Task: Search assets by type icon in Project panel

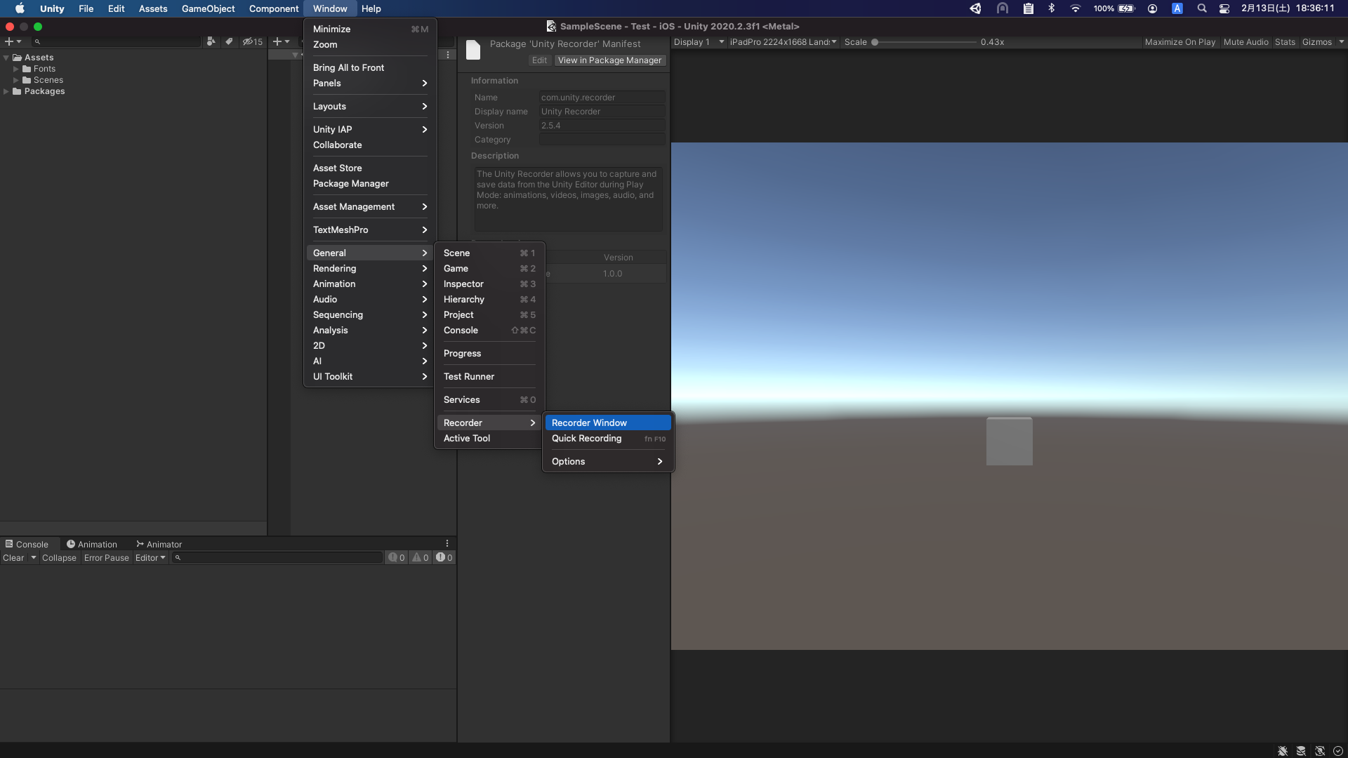Action: [x=211, y=42]
